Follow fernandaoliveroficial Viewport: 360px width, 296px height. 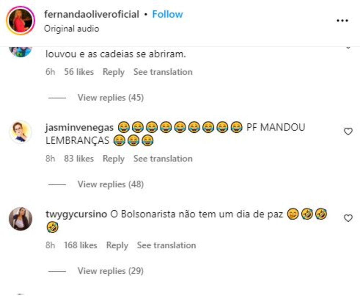click(168, 14)
